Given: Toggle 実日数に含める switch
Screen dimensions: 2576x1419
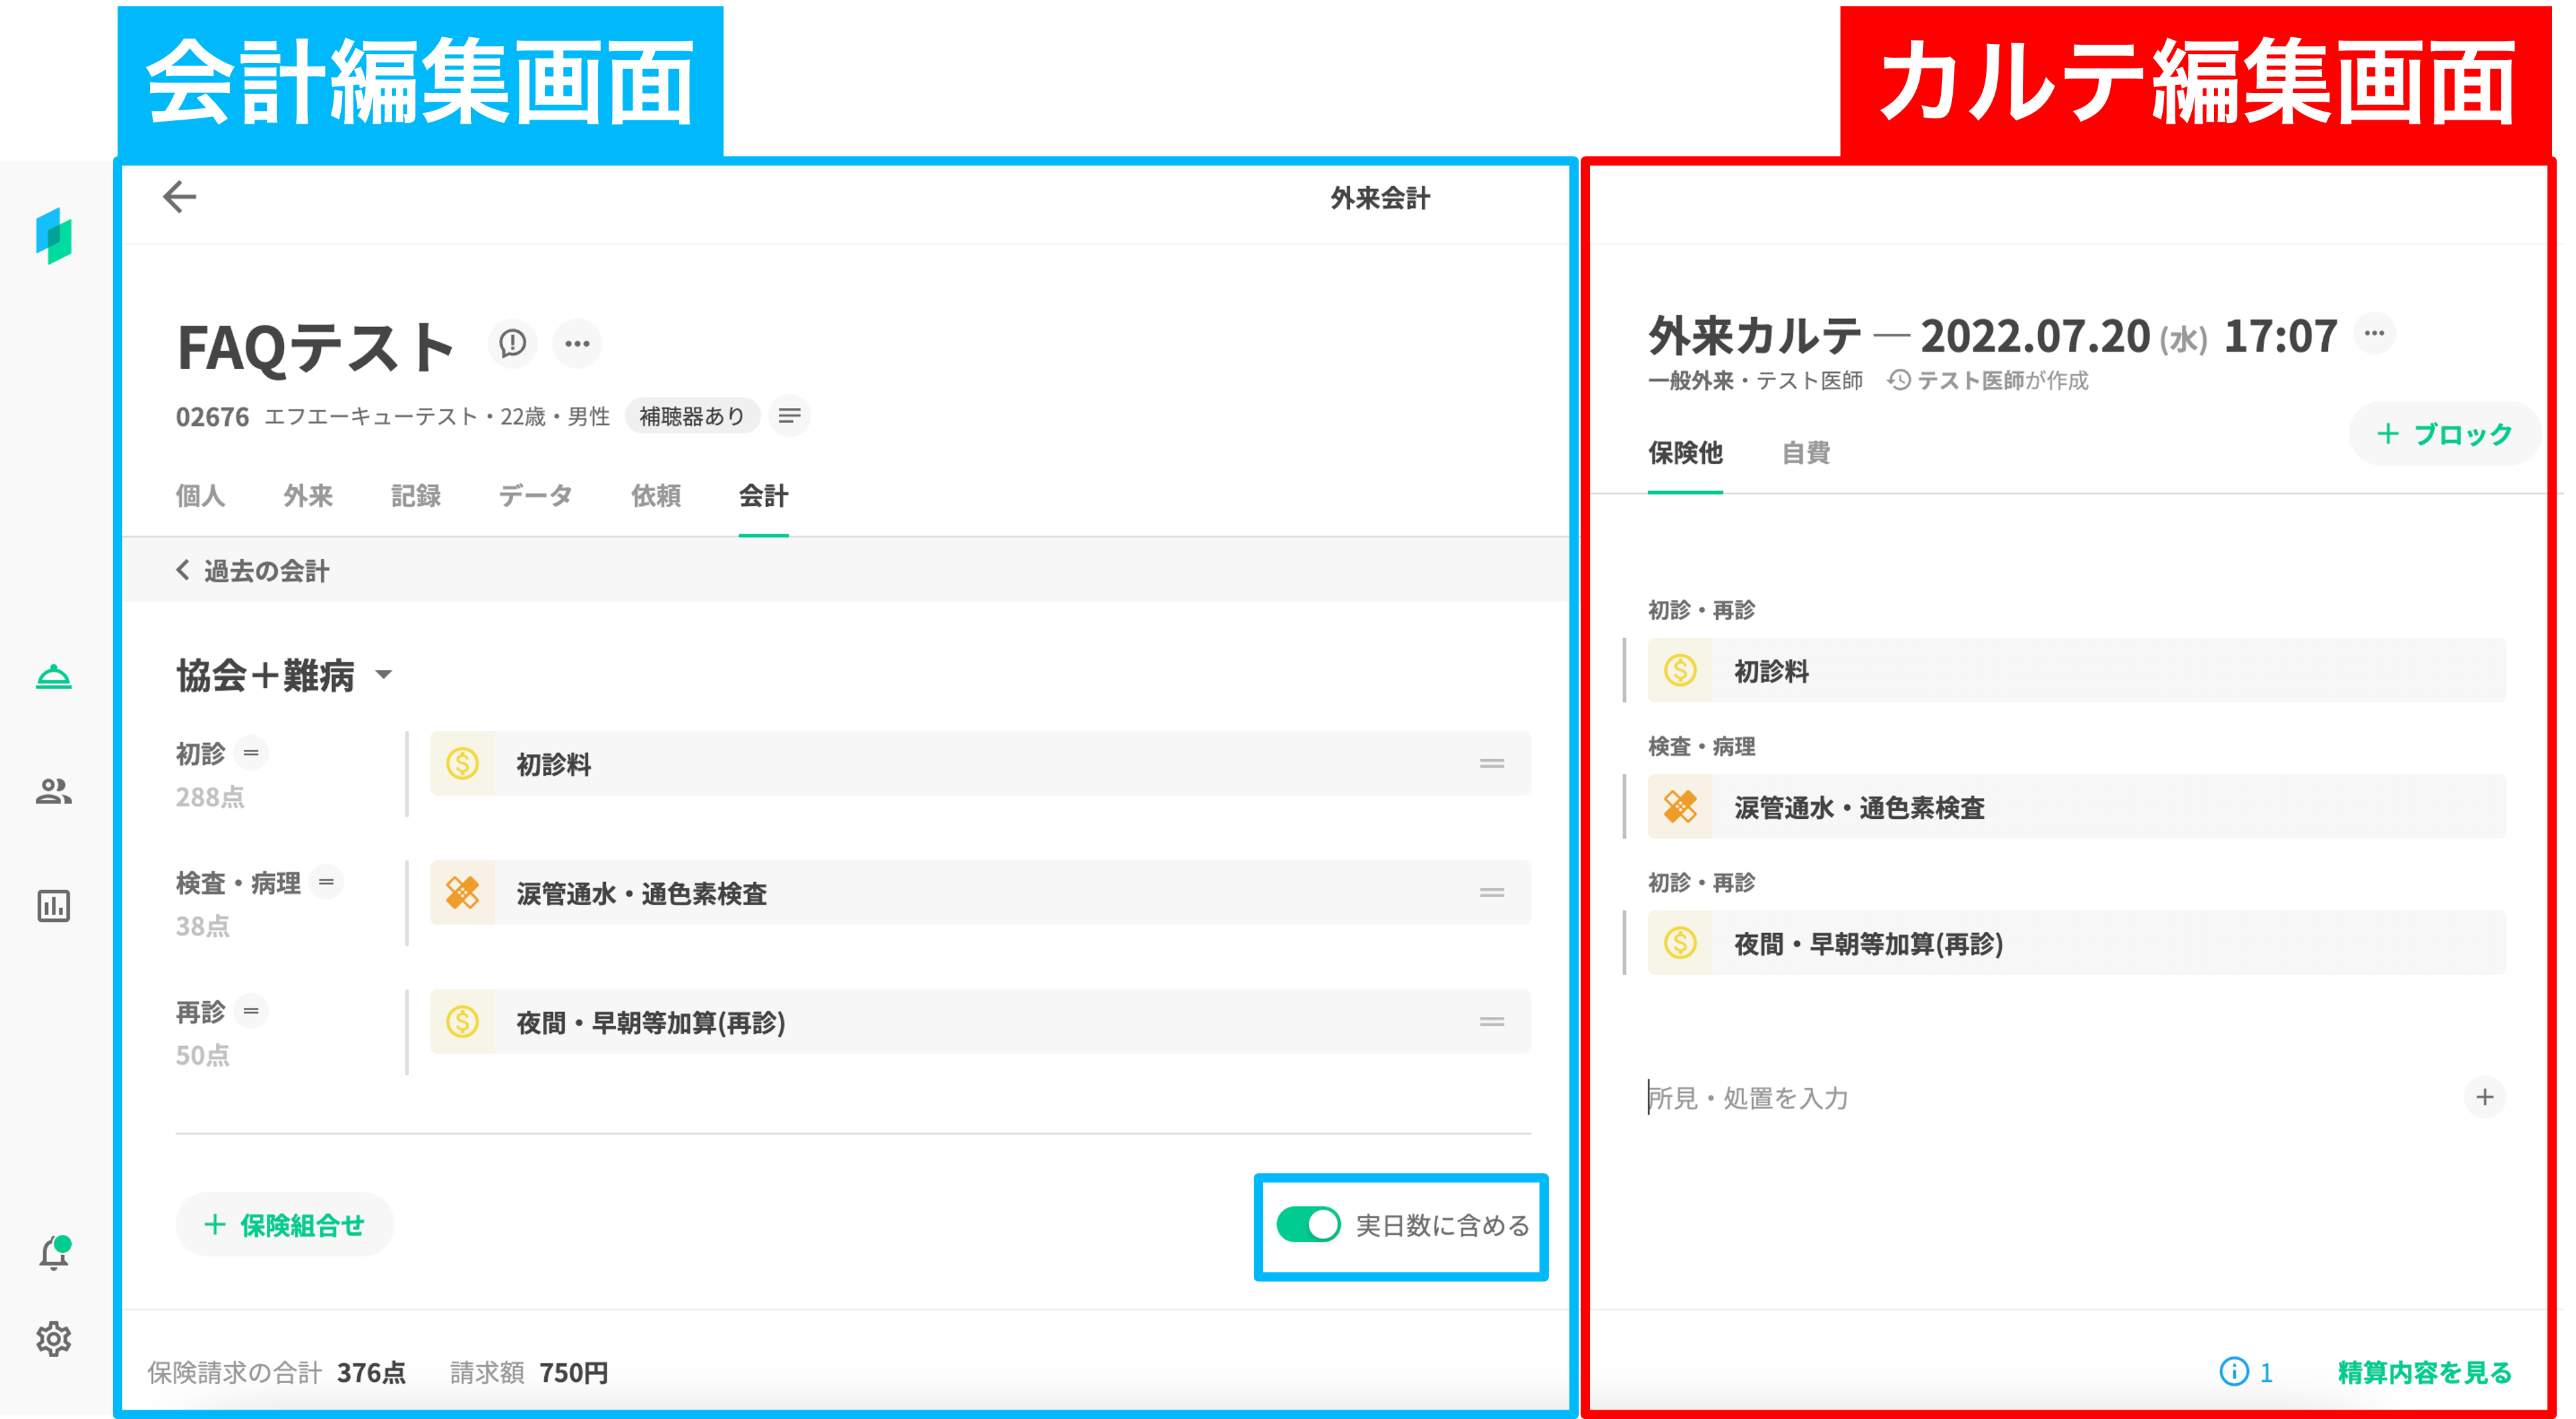Looking at the screenshot, I should [1308, 1225].
